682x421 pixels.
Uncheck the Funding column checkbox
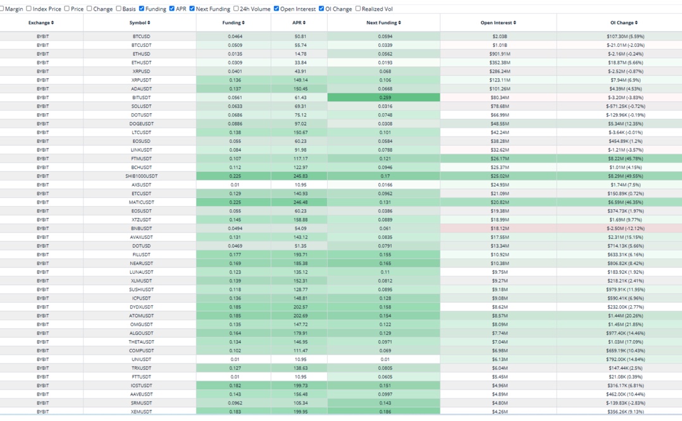[141, 9]
